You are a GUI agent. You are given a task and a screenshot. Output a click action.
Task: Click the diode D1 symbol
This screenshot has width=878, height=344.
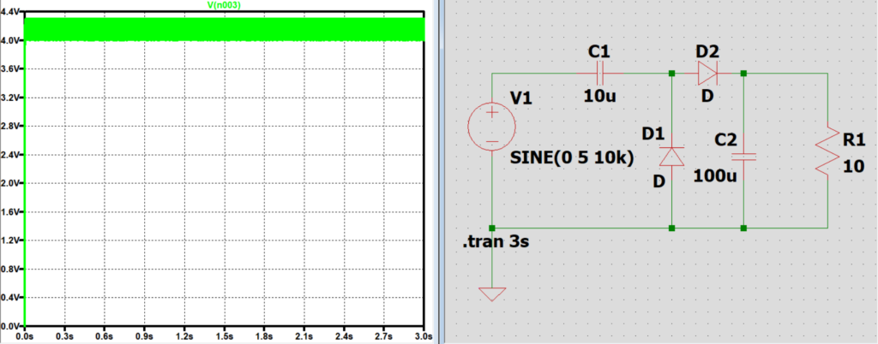(671, 156)
